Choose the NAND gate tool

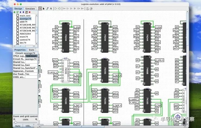point(79,9)
